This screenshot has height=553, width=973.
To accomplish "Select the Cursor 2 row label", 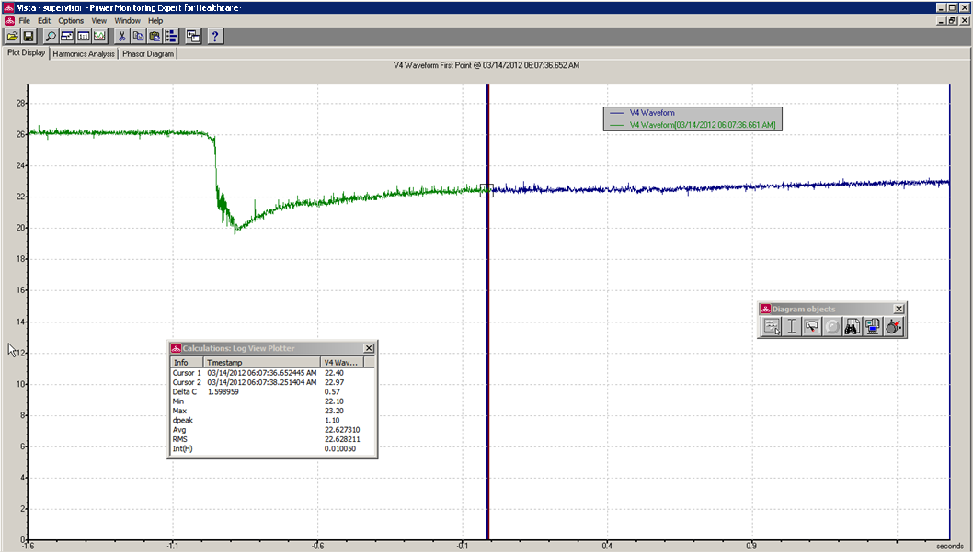I will (187, 382).
